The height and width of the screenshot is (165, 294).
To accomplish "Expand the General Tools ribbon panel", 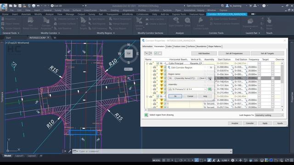I will click(x=11, y=33).
